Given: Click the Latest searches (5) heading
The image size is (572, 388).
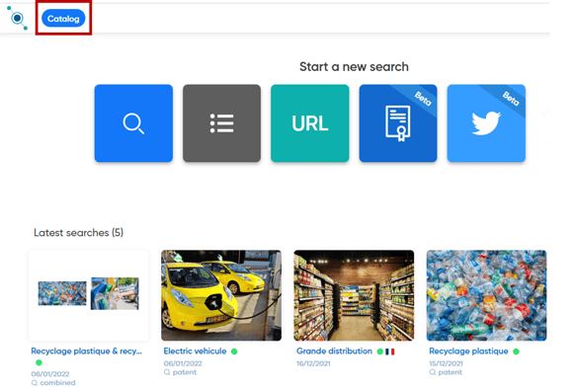Looking at the screenshot, I should click(x=78, y=233).
